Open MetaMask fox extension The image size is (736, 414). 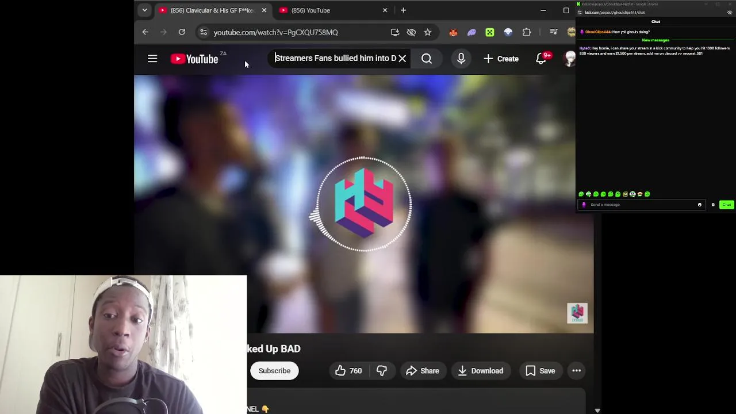point(453,33)
